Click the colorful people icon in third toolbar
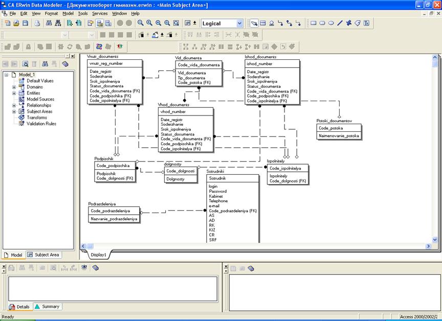The image size is (442, 321). [120, 47]
